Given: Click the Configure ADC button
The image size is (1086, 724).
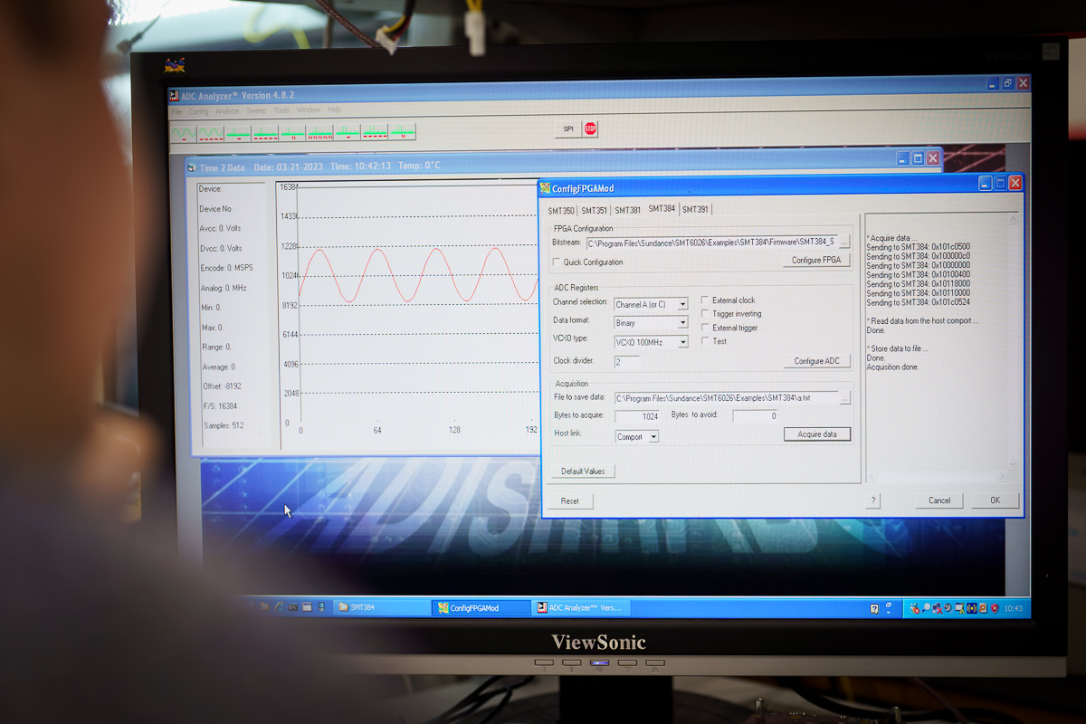Looking at the screenshot, I should (816, 361).
